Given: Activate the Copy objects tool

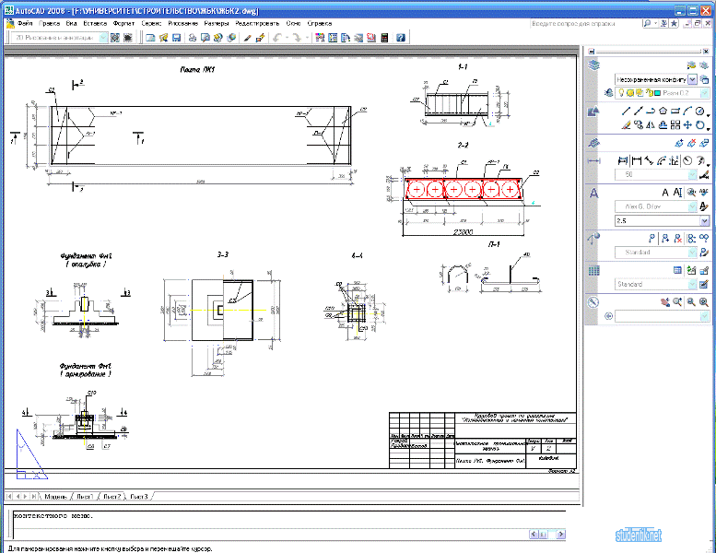Looking at the screenshot, I should tap(639, 124).
